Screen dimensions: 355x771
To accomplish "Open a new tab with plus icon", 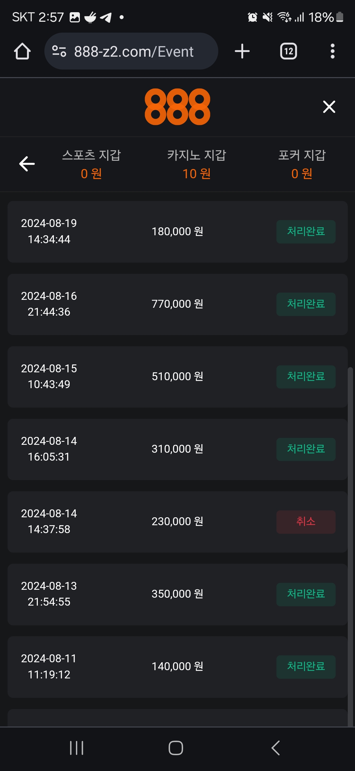I will click(242, 51).
